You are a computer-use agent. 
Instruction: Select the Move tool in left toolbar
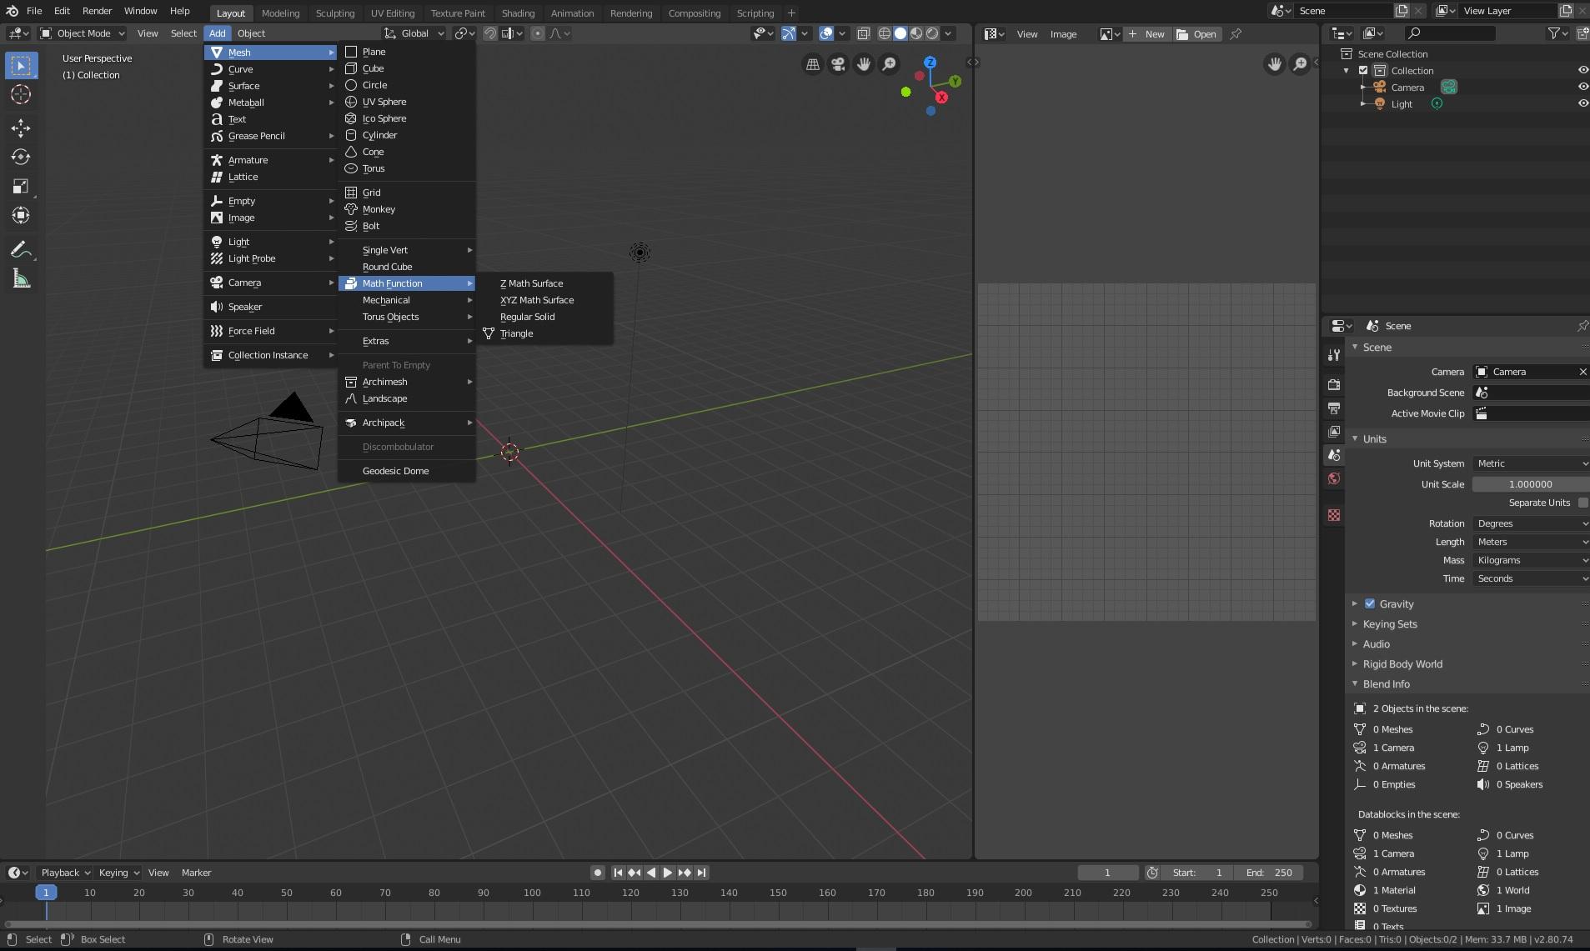click(x=21, y=128)
